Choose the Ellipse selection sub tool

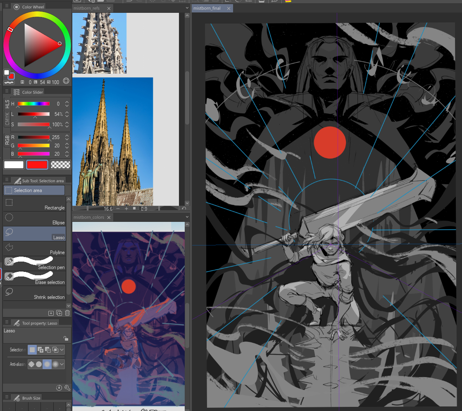pyautogui.click(x=34, y=218)
